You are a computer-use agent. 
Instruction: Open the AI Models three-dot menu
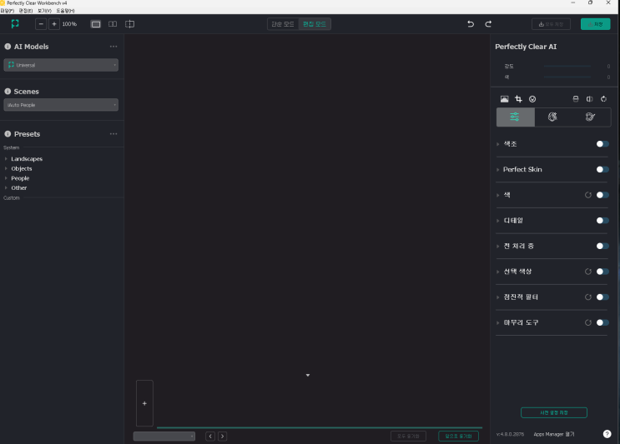click(x=113, y=47)
